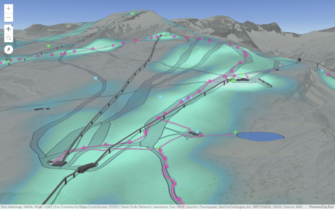Select the blue point at far right edge
The width and height of the screenshot is (335, 209).
point(322,71)
